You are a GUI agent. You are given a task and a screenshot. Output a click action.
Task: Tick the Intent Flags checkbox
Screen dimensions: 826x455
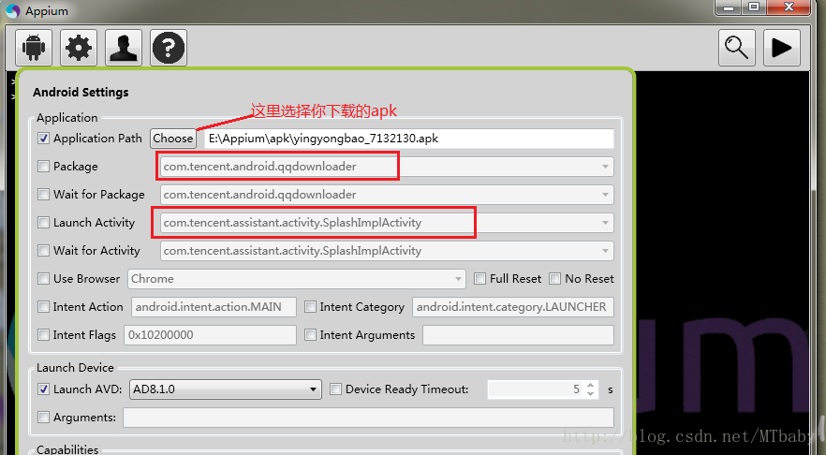point(44,335)
